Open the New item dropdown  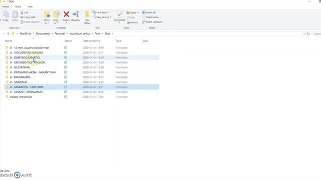[x=100, y=12]
